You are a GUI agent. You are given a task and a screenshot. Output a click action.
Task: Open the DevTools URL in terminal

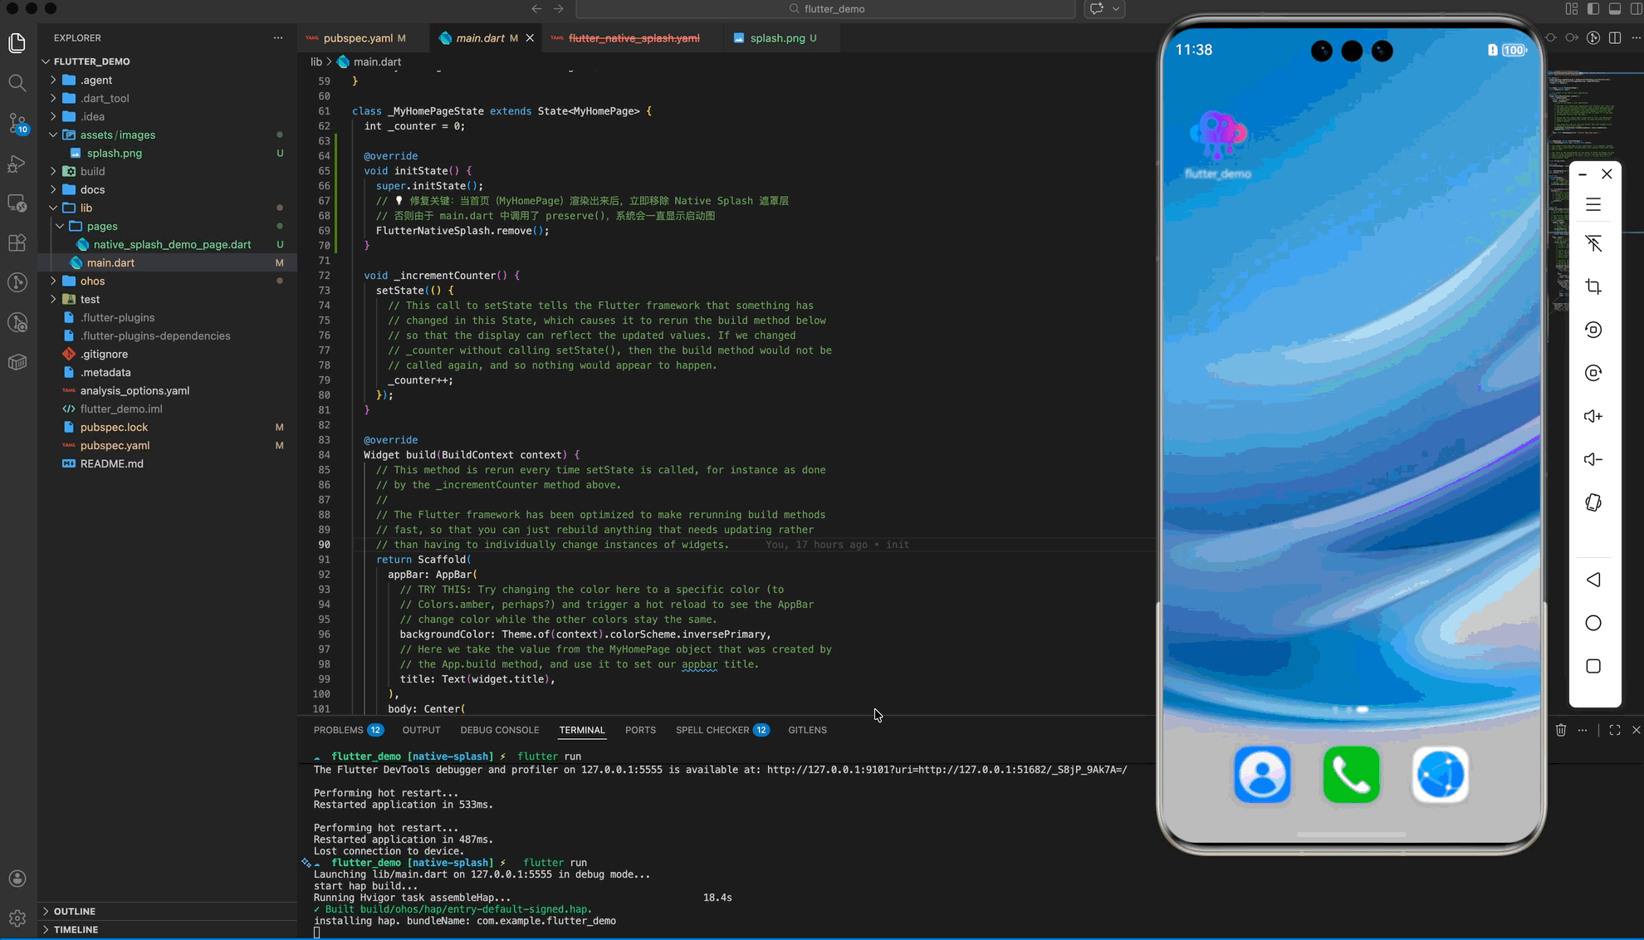click(x=947, y=770)
